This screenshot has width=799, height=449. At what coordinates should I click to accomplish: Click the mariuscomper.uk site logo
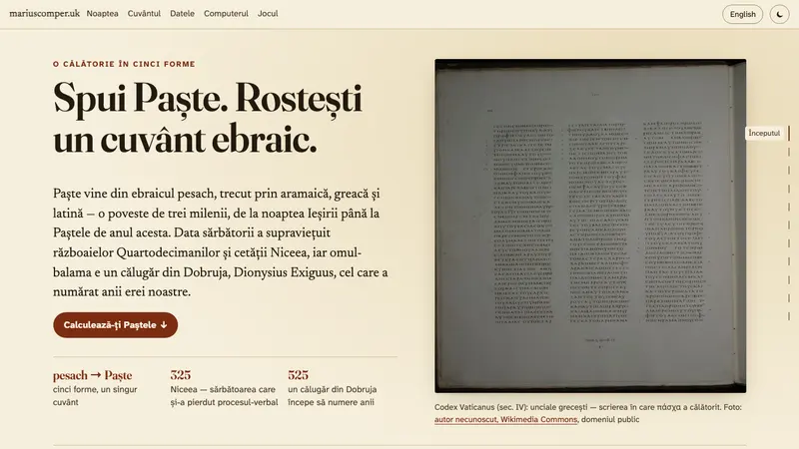(x=44, y=14)
